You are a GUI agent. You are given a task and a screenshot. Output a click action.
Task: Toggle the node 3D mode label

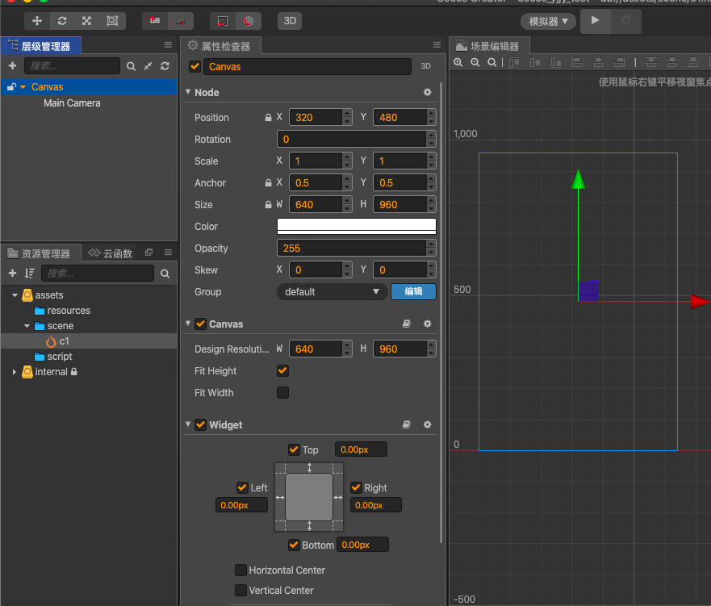coord(425,66)
